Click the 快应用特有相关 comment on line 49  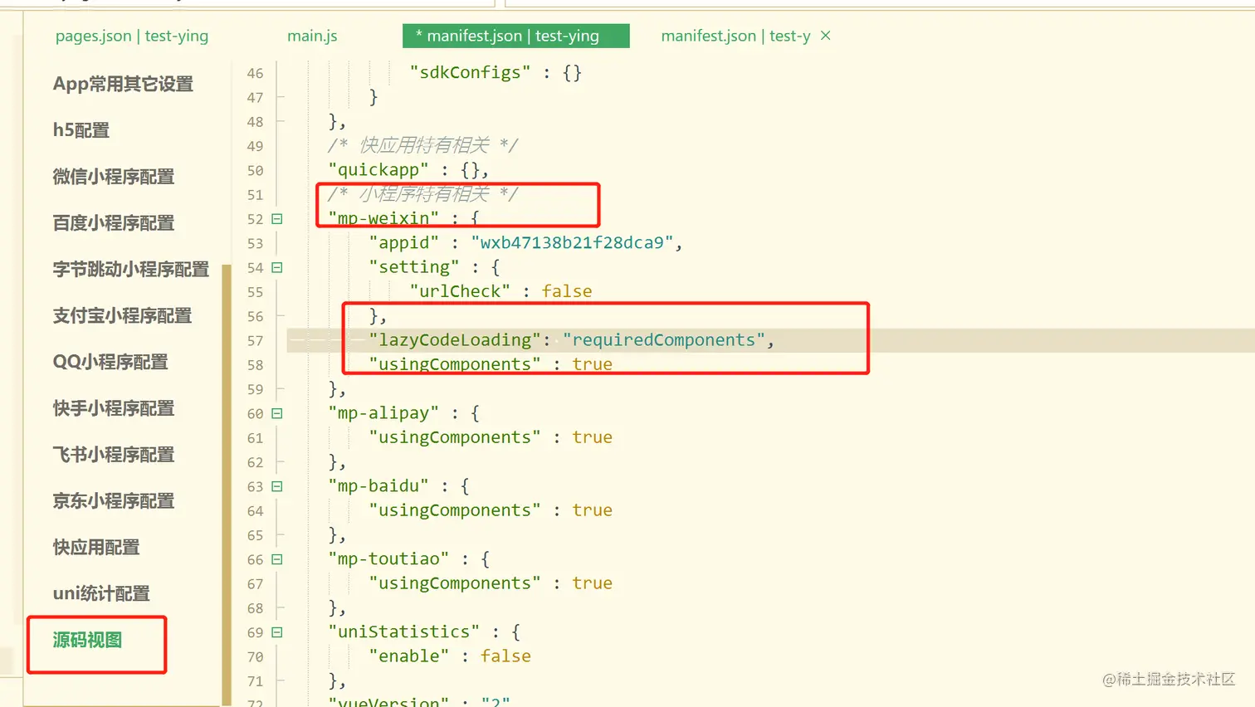(423, 145)
